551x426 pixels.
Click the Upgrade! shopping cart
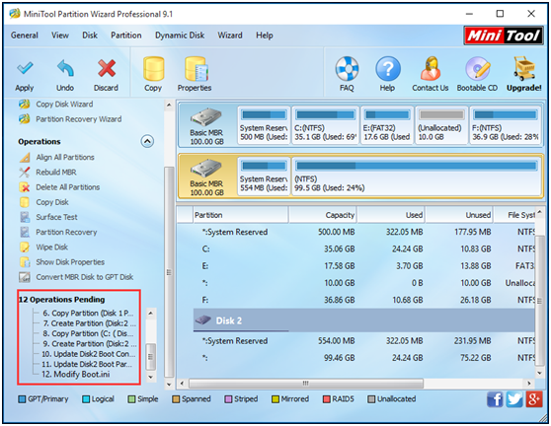[x=523, y=74]
